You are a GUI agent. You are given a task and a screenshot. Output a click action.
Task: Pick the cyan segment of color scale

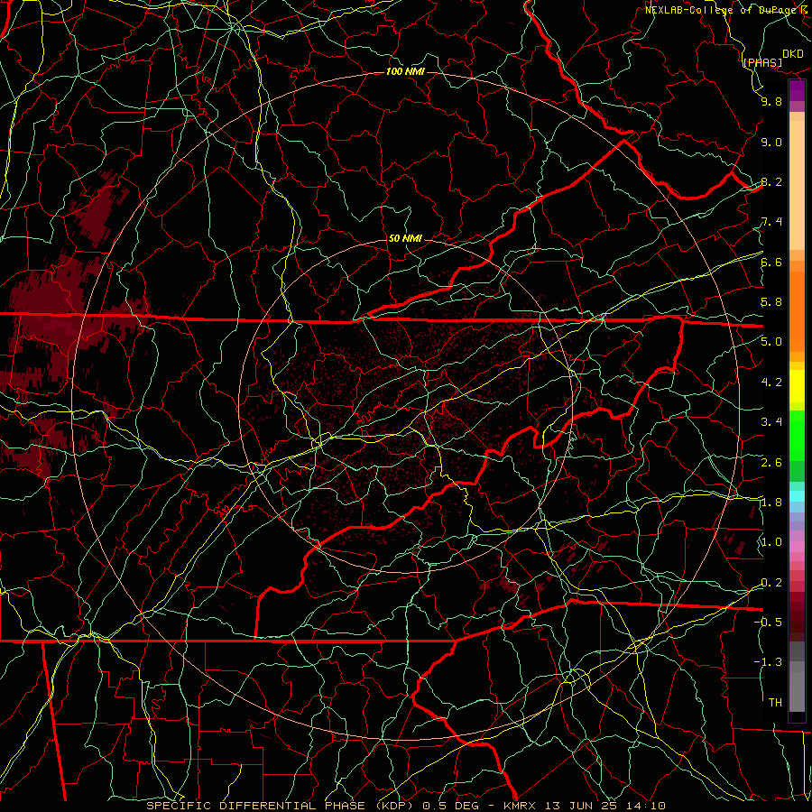797,496
